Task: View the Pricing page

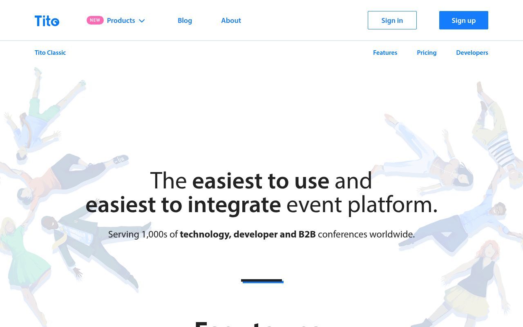Action: click(427, 53)
